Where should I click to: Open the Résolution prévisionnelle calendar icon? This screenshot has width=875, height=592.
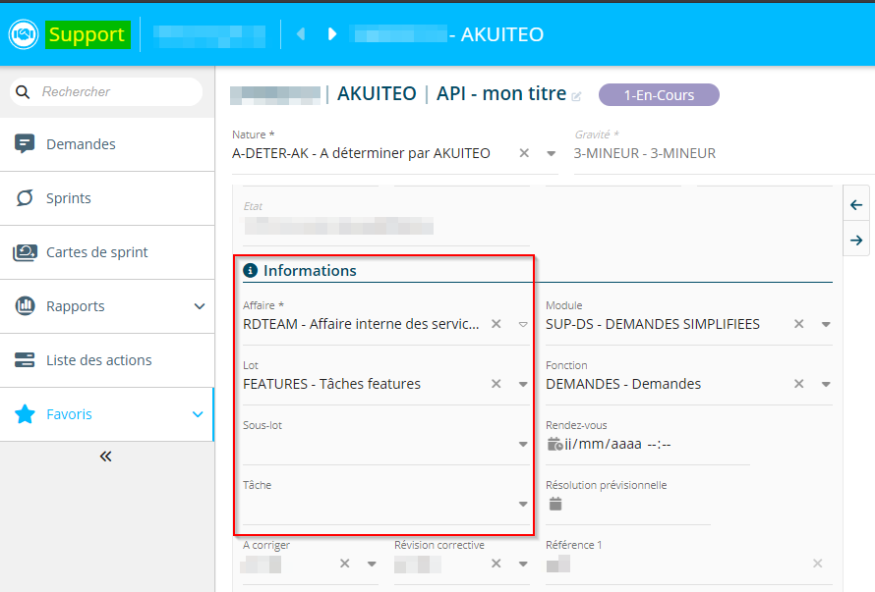pyautogui.click(x=555, y=504)
